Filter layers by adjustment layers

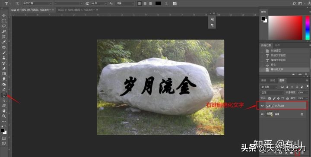coord(287,87)
